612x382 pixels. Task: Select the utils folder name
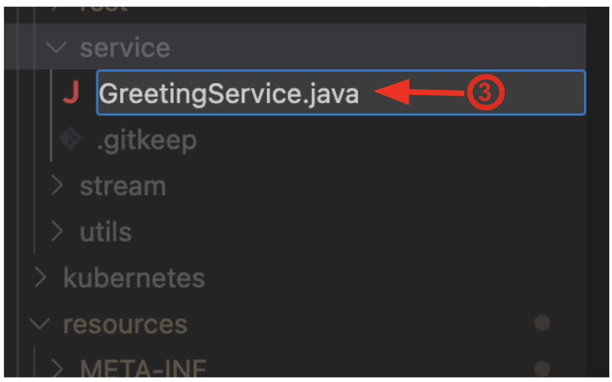[x=106, y=232]
